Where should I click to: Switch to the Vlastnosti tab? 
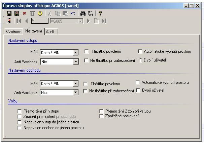(14, 32)
